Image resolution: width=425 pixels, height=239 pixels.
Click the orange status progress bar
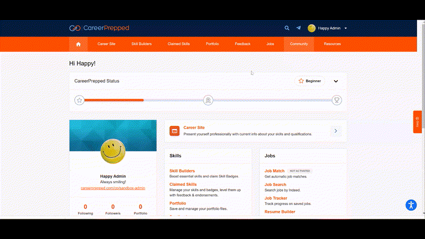point(114,100)
